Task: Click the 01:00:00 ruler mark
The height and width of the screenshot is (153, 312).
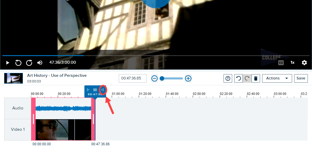Action: [x=118, y=94]
